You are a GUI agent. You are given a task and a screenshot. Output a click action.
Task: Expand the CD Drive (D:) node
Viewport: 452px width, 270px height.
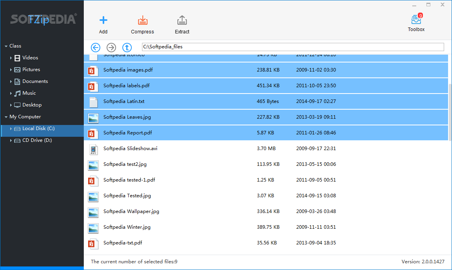click(x=11, y=140)
